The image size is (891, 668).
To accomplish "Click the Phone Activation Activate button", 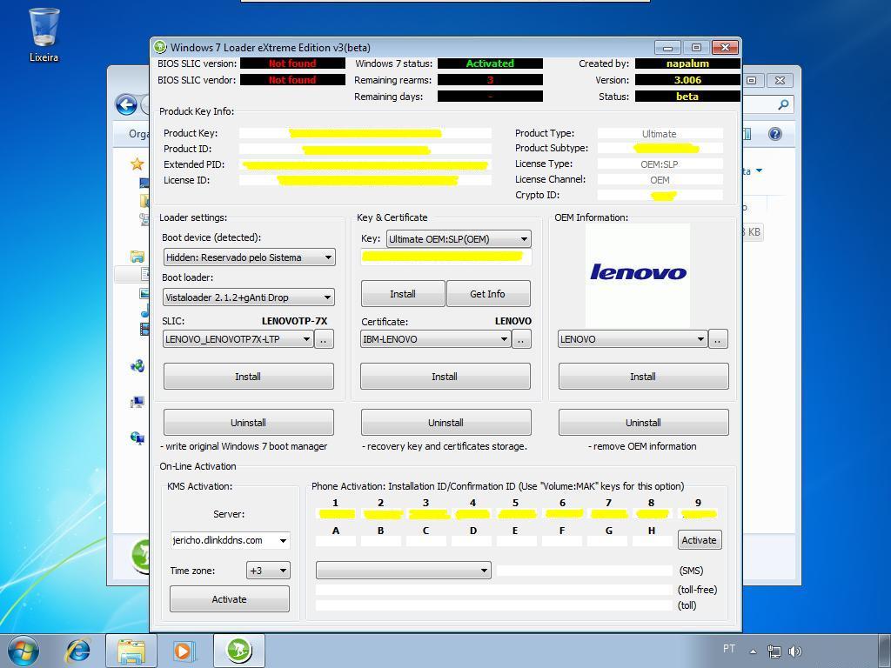I will pos(700,540).
